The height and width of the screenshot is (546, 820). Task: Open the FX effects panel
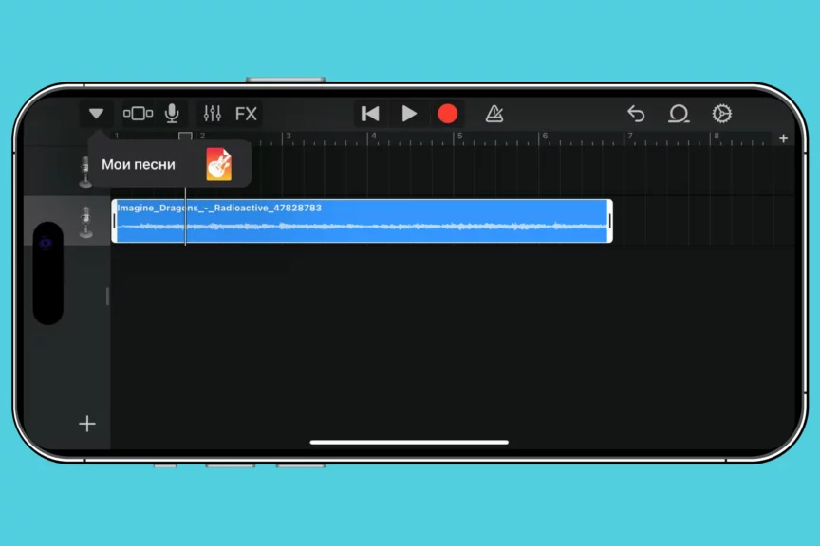(246, 114)
